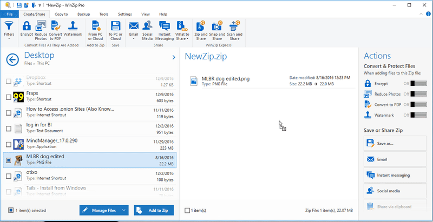The height and width of the screenshot is (222, 433).
Task: Tick the zip pane 1 item(s) checkbox
Action: tap(187, 211)
